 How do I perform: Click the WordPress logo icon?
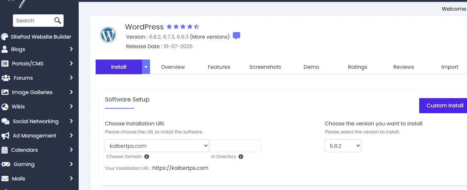pyautogui.click(x=108, y=35)
